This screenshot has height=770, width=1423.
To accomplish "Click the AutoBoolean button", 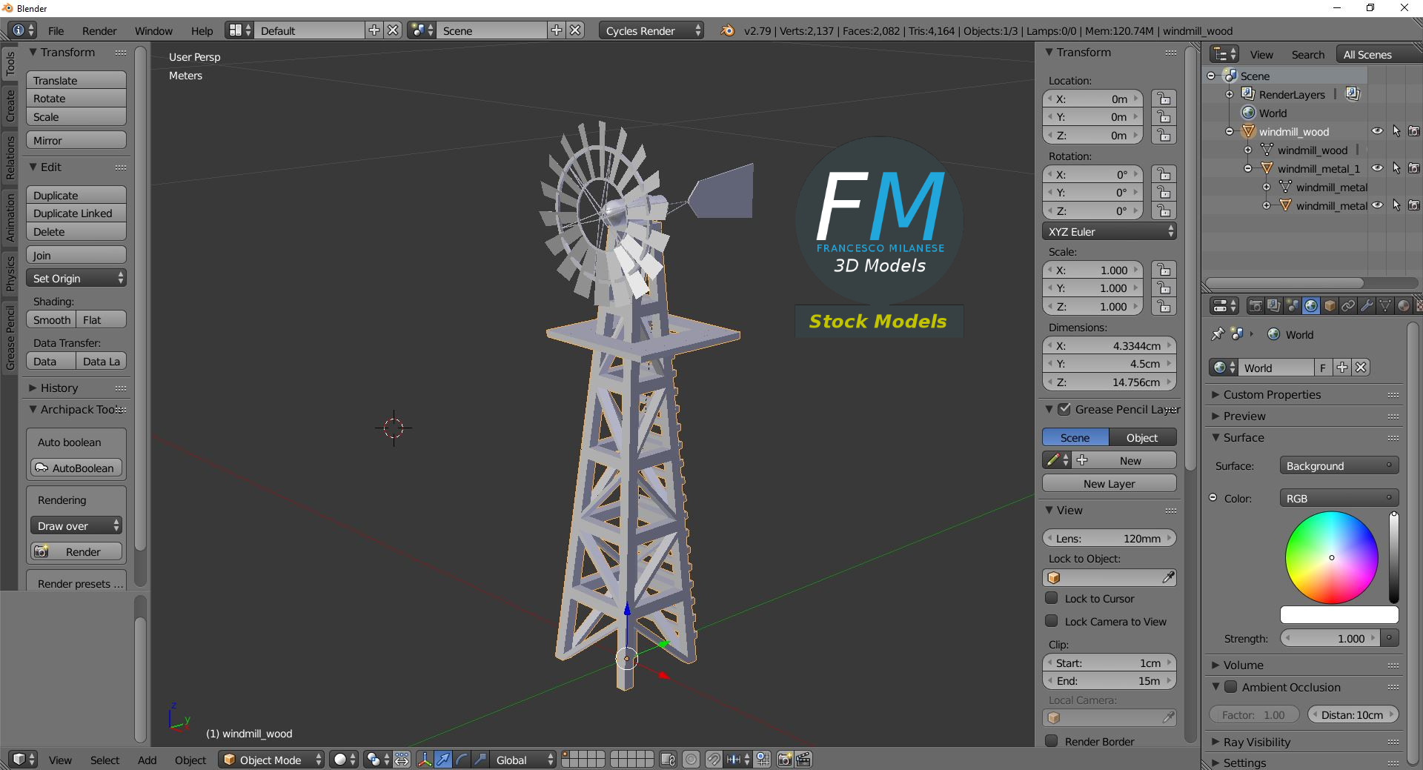I will (x=76, y=468).
